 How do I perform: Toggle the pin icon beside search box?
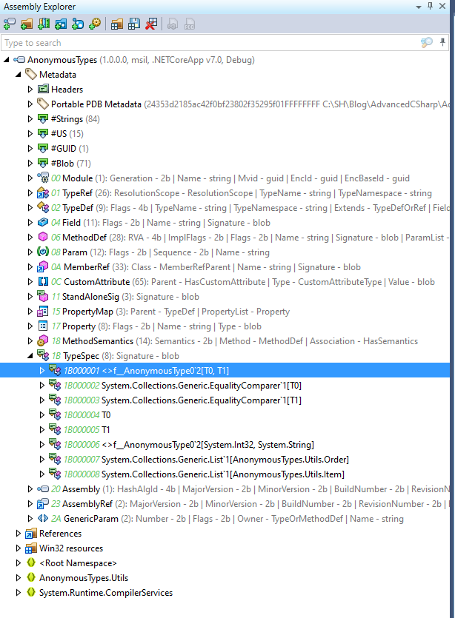tap(442, 42)
